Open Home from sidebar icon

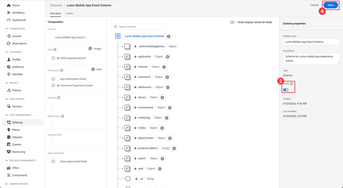point(9,5)
